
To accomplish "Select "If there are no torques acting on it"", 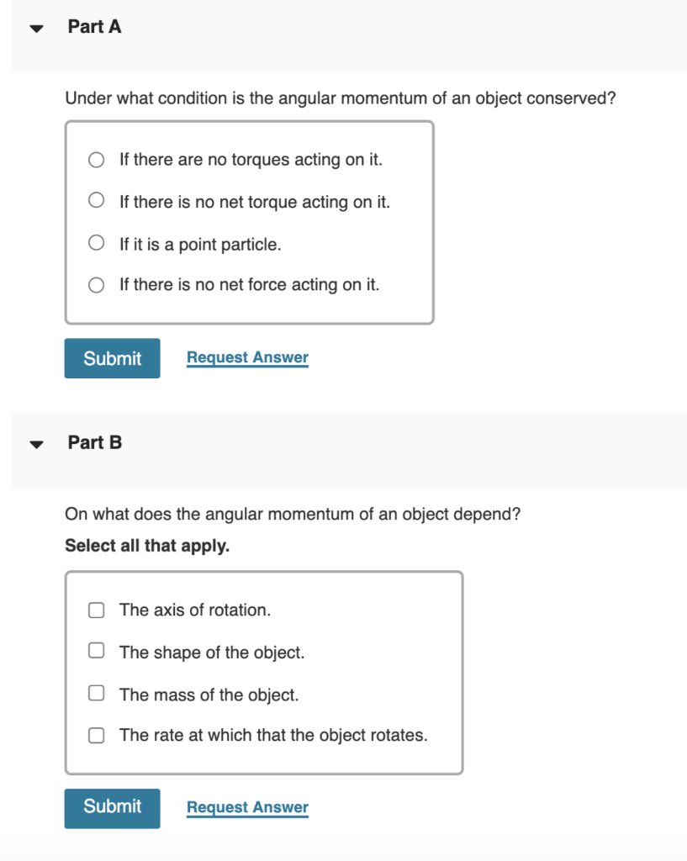I will pyautogui.click(x=96, y=159).
